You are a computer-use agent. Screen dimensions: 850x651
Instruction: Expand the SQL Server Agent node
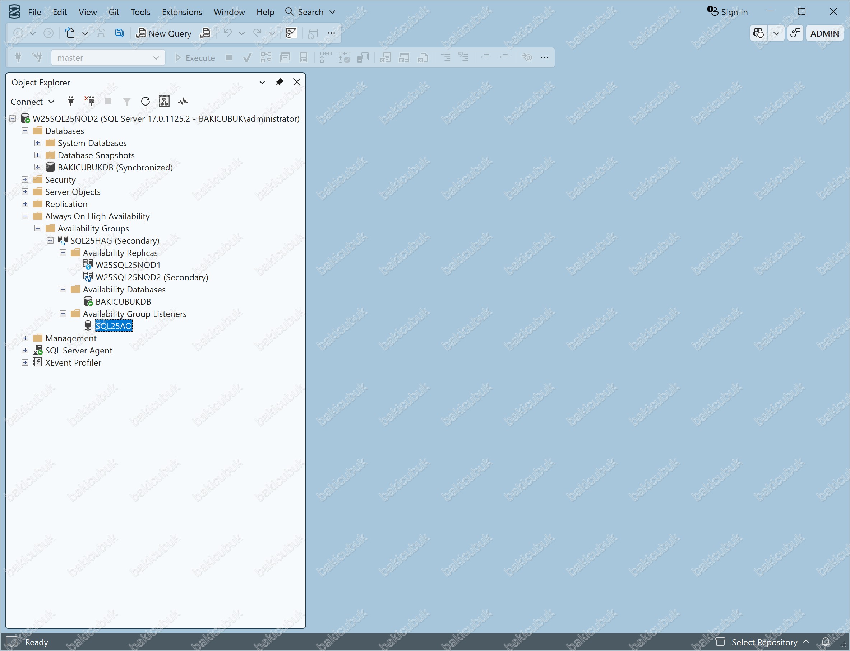pos(25,350)
